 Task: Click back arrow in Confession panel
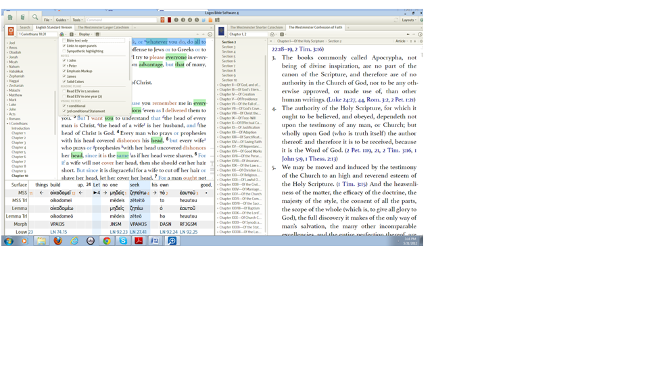click(x=408, y=34)
